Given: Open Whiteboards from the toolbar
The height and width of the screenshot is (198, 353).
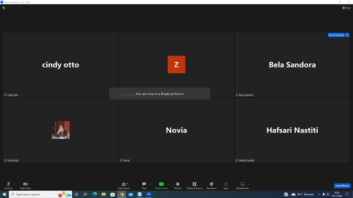Looking at the screenshot, I should coord(243,185).
